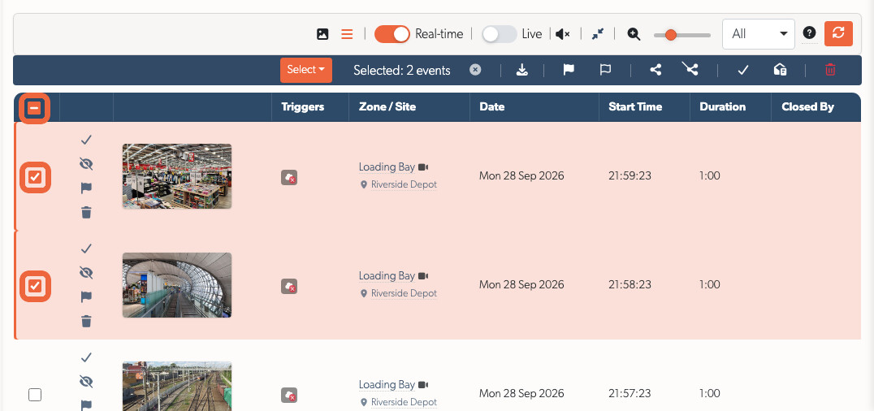Click the zoom magnifier icon

point(634,34)
